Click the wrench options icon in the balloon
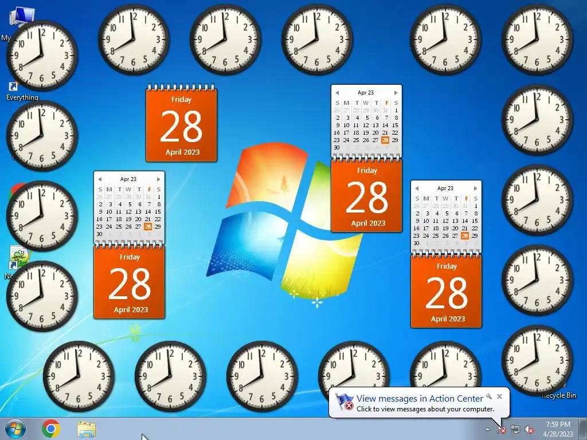 (489, 396)
